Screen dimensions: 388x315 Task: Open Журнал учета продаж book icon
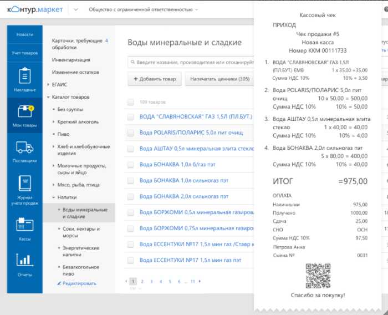[25, 183]
